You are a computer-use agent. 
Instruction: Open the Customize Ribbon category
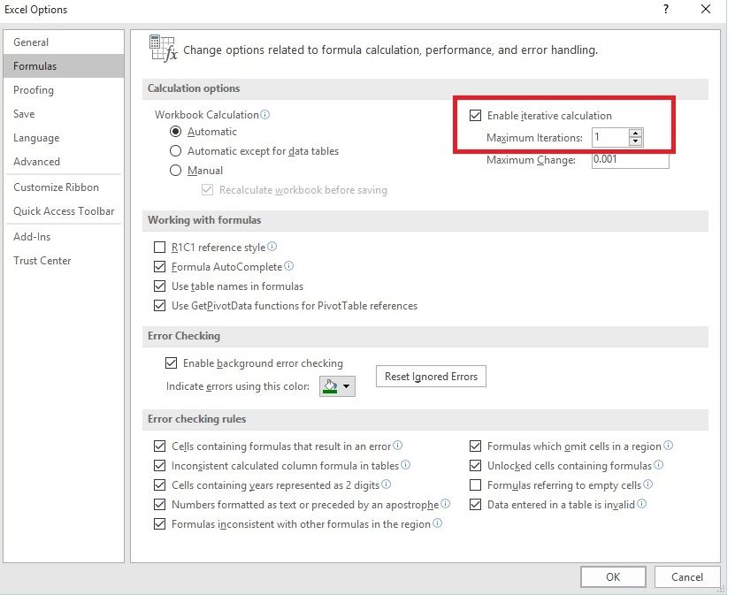(64, 187)
